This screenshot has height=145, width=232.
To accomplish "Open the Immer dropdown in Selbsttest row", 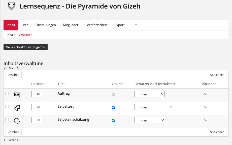I will click(x=154, y=107).
